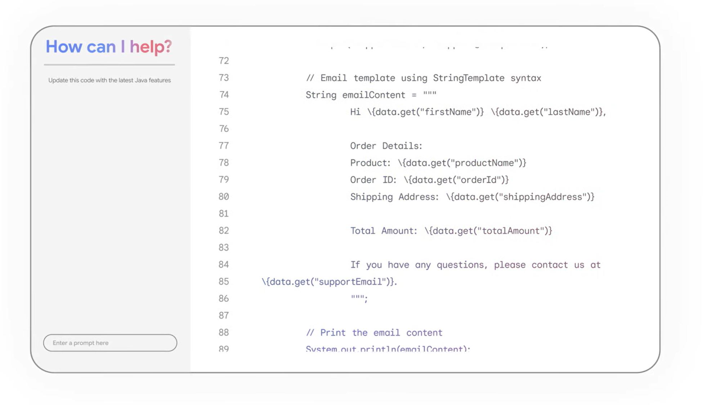This screenshot has height=405, width=703.
Task: Click line number 78 in the gutter
Action: 224,163
